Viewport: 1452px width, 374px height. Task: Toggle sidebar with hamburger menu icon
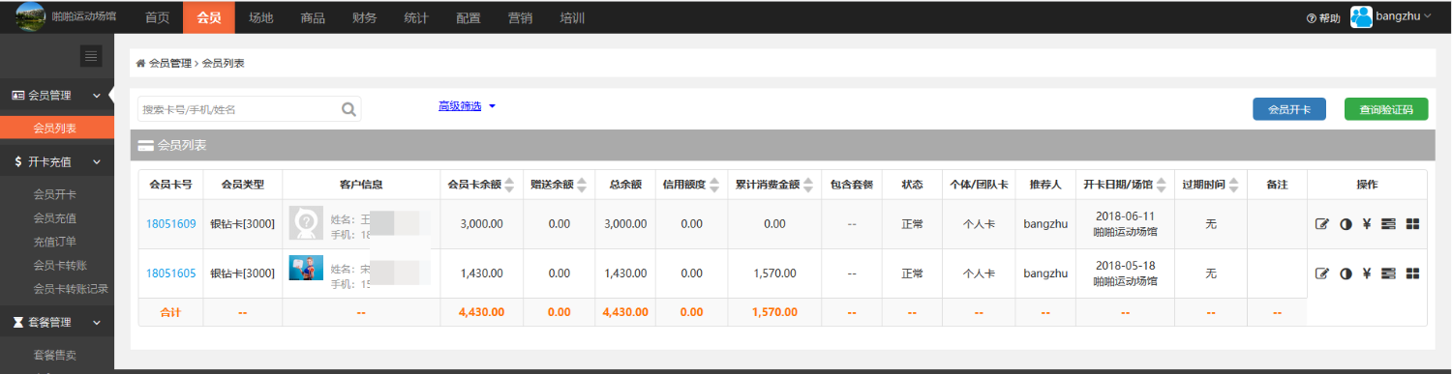coord(91,56)
